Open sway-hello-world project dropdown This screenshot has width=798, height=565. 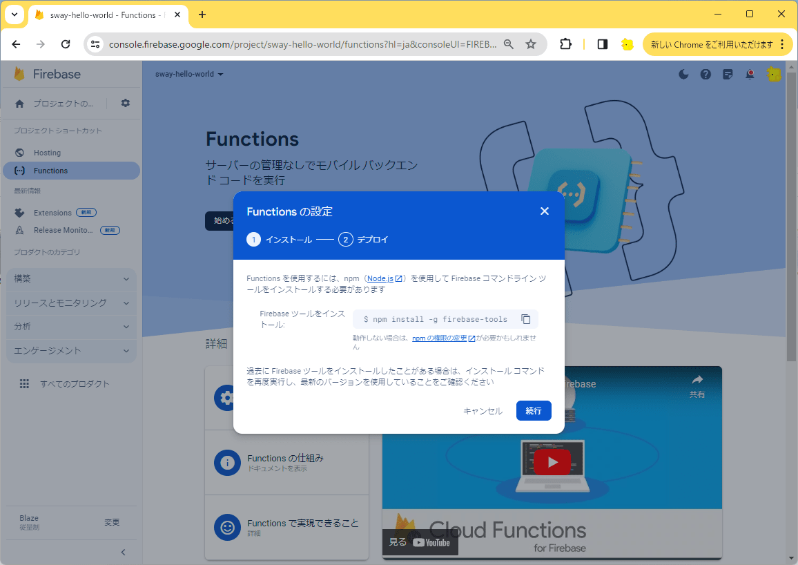click(189, 75)
